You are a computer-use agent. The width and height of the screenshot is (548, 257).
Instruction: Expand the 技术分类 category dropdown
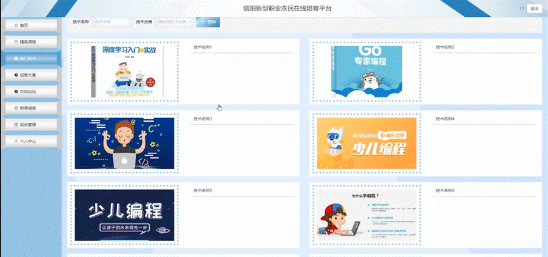(174, 22)
